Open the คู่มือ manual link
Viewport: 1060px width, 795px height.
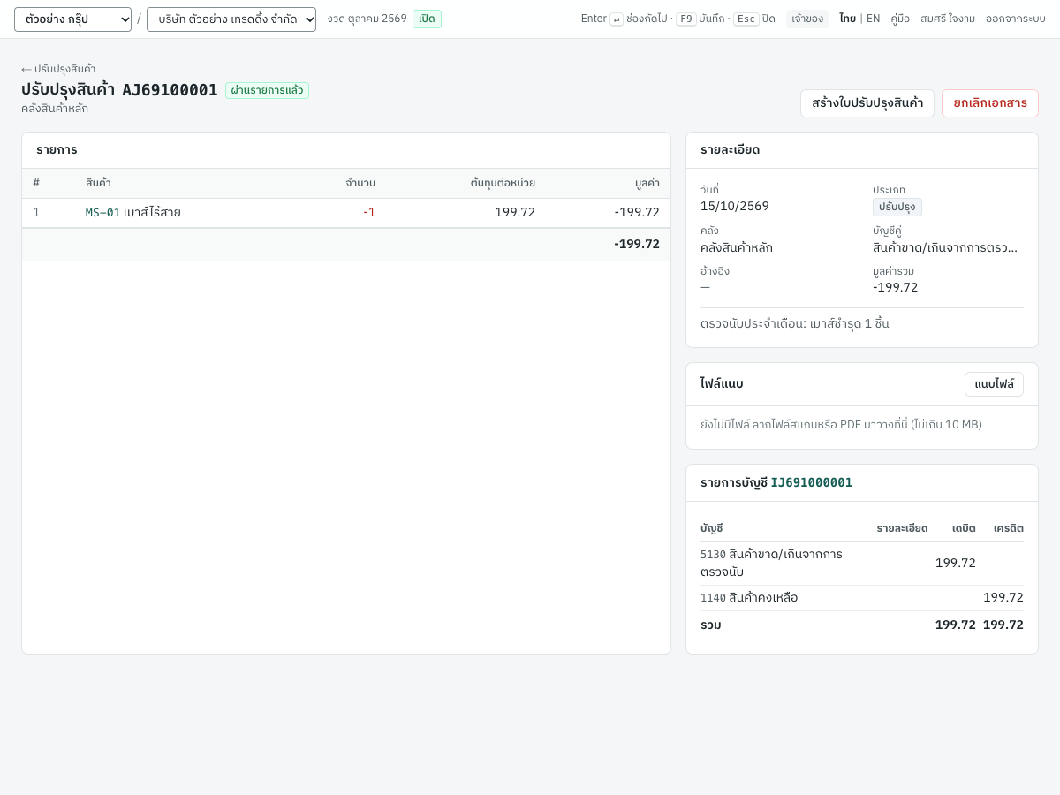point(900,19)
